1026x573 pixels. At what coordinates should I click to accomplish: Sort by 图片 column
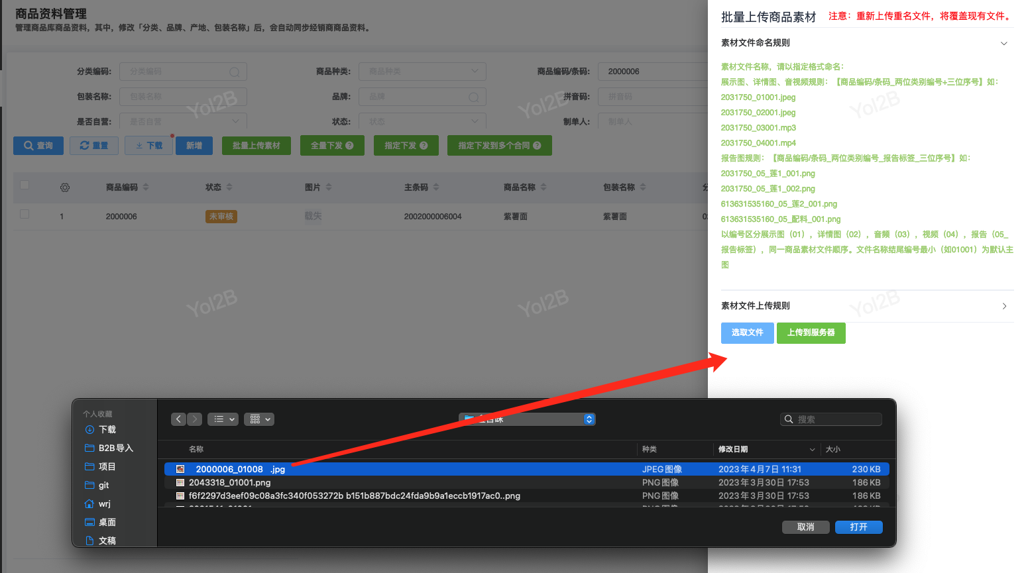pyautogui.click(x=329, y=187)
